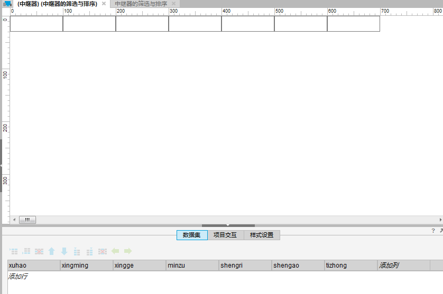Click 添加列 to add a column
443x294 pixels.
[x=389, y=265]
